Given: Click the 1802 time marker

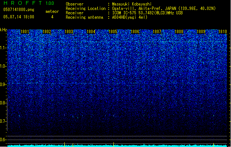Looking at the screenshot, I should [x=47, y=32].
